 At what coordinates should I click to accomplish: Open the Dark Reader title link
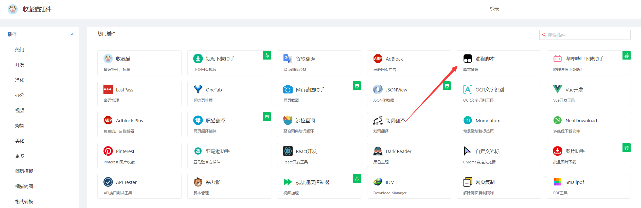click(398, 151)
